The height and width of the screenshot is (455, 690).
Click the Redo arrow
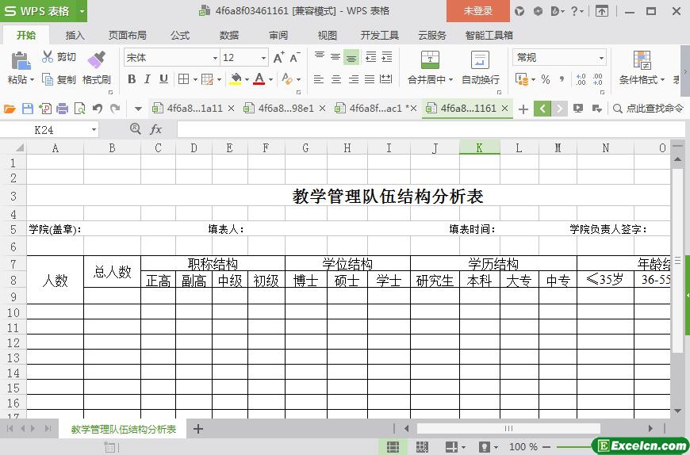(x=115, y=109)
